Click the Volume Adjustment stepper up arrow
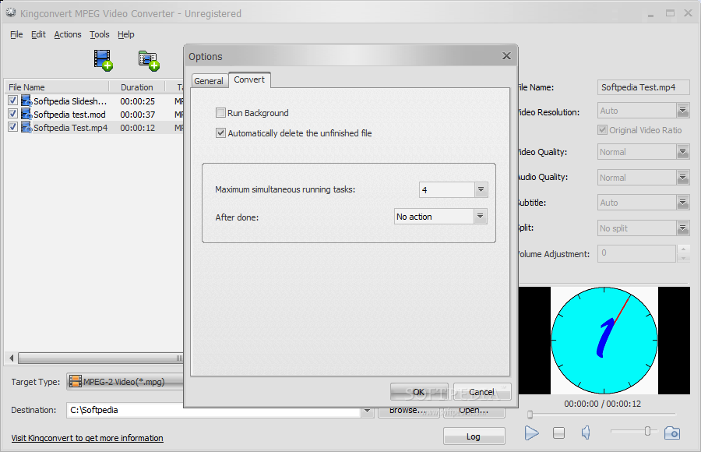 coord(683,249)
